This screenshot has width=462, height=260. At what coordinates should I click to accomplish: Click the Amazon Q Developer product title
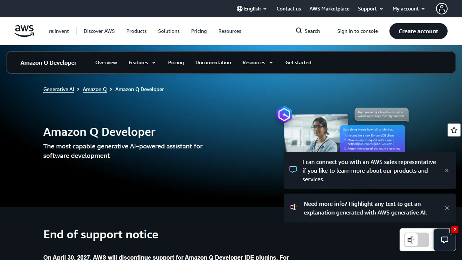48,62
